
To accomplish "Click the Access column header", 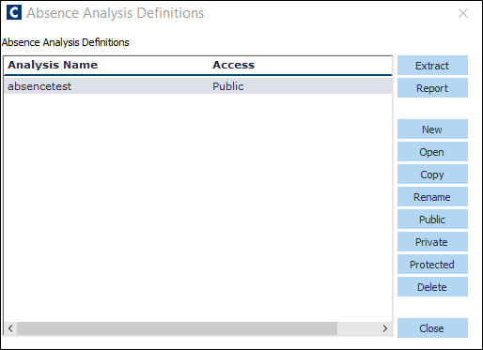I will pos(233,65).
